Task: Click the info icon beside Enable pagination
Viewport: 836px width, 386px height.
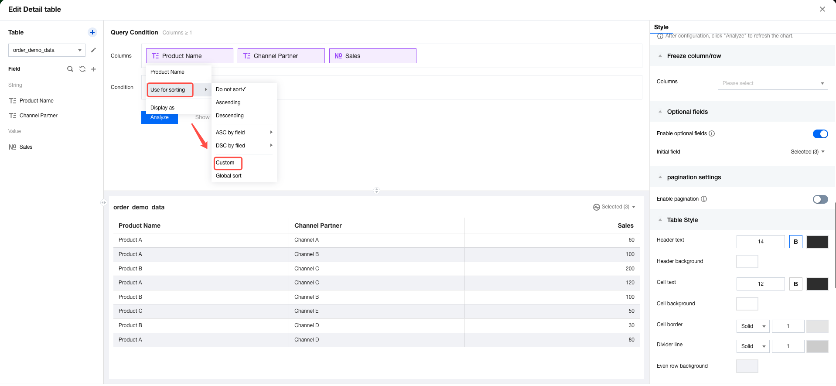Action: (x=704, y=199)
